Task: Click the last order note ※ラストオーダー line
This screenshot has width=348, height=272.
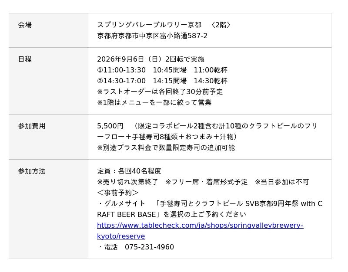Action: (x=160, y=92)
